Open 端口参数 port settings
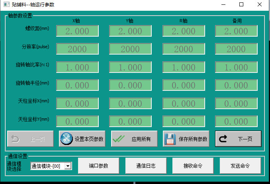 click(98, 166)
